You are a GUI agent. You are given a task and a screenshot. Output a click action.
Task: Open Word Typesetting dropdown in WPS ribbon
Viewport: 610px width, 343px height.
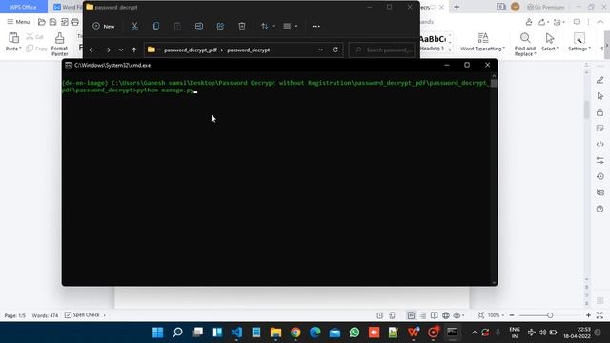click(x=482, y=42)
